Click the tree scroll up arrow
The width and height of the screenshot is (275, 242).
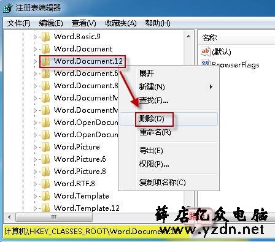(x=188, y=37)
